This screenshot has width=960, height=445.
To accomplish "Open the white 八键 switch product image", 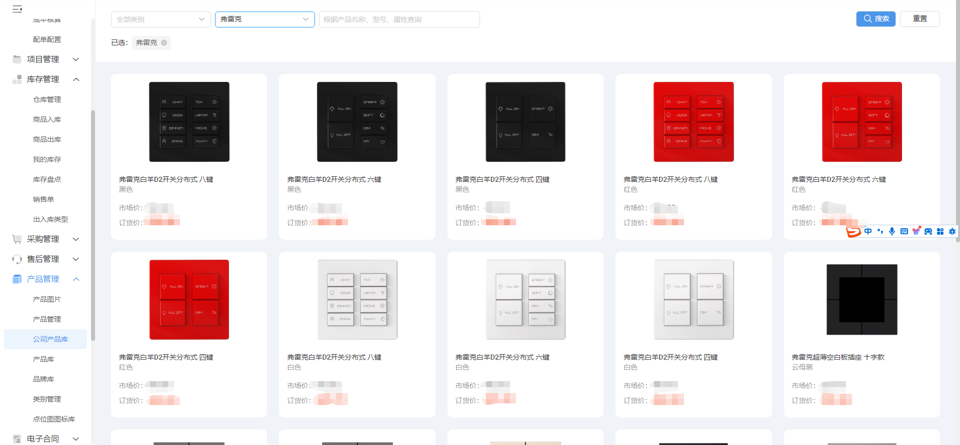I will [357, 300].
